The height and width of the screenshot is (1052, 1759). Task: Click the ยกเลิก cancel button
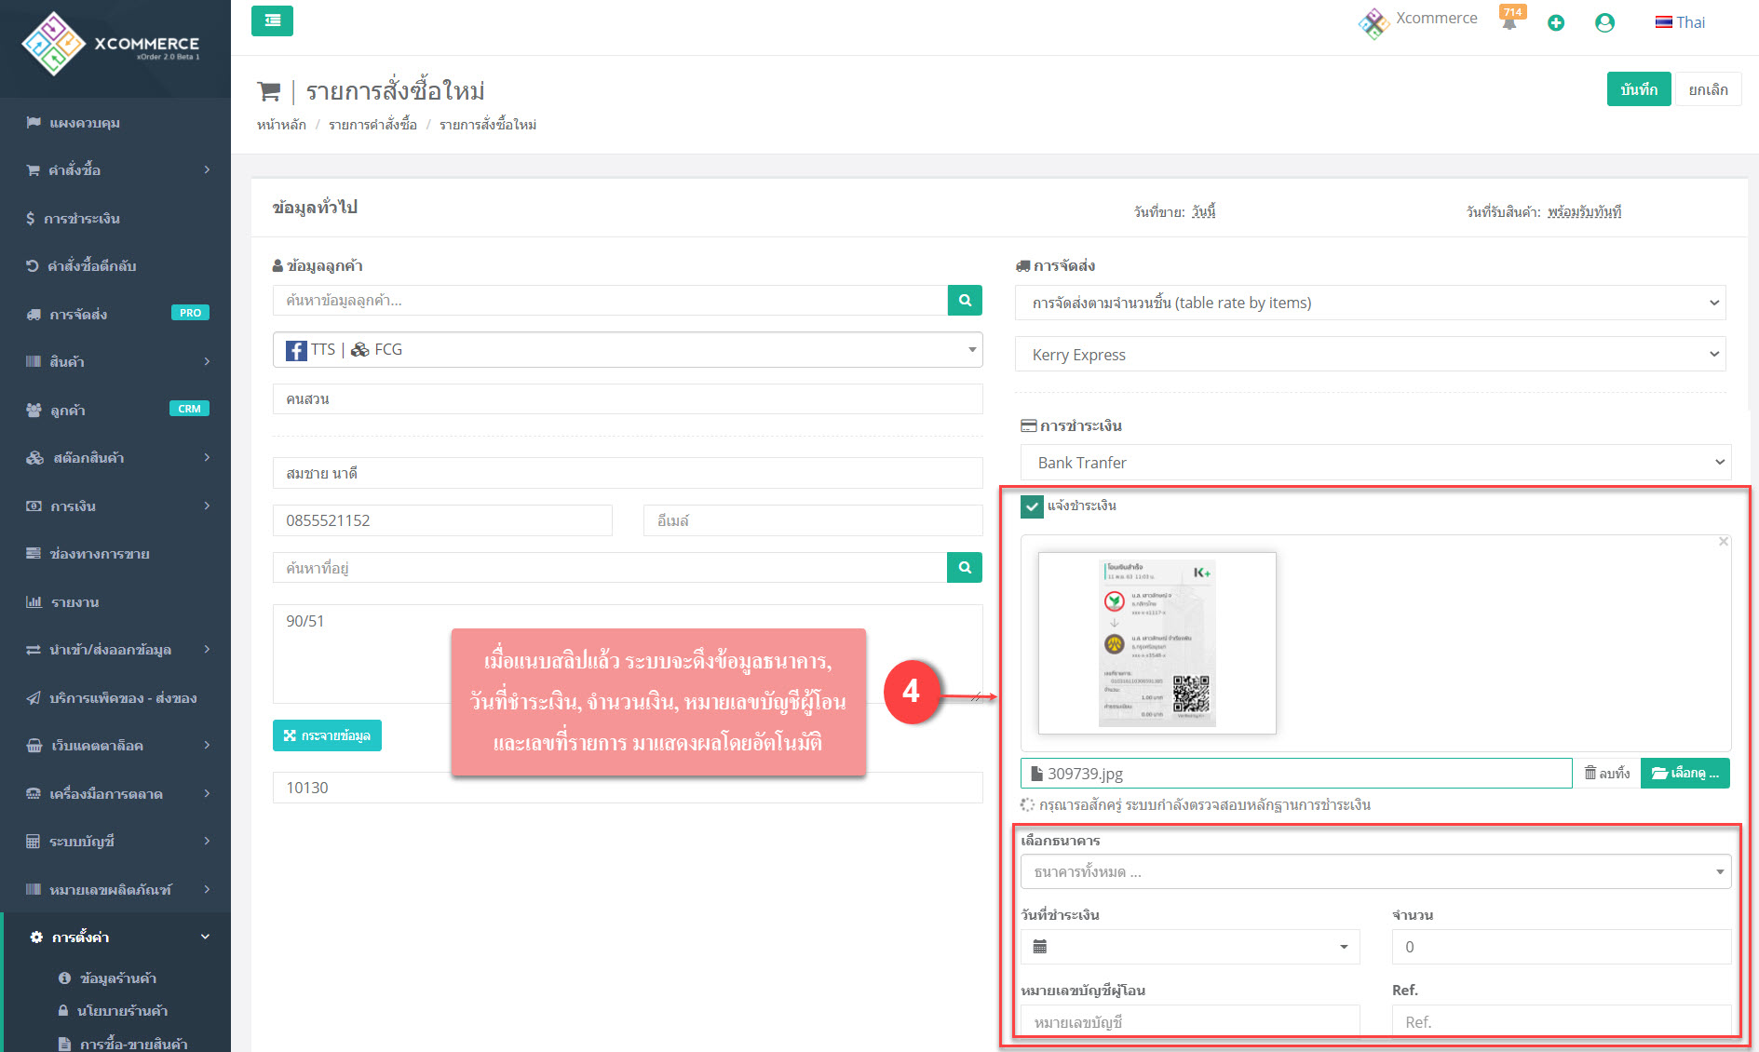1708,89
